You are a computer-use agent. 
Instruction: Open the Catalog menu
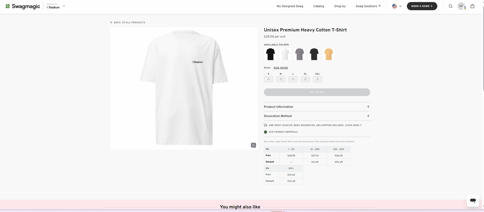pos(319,6)
